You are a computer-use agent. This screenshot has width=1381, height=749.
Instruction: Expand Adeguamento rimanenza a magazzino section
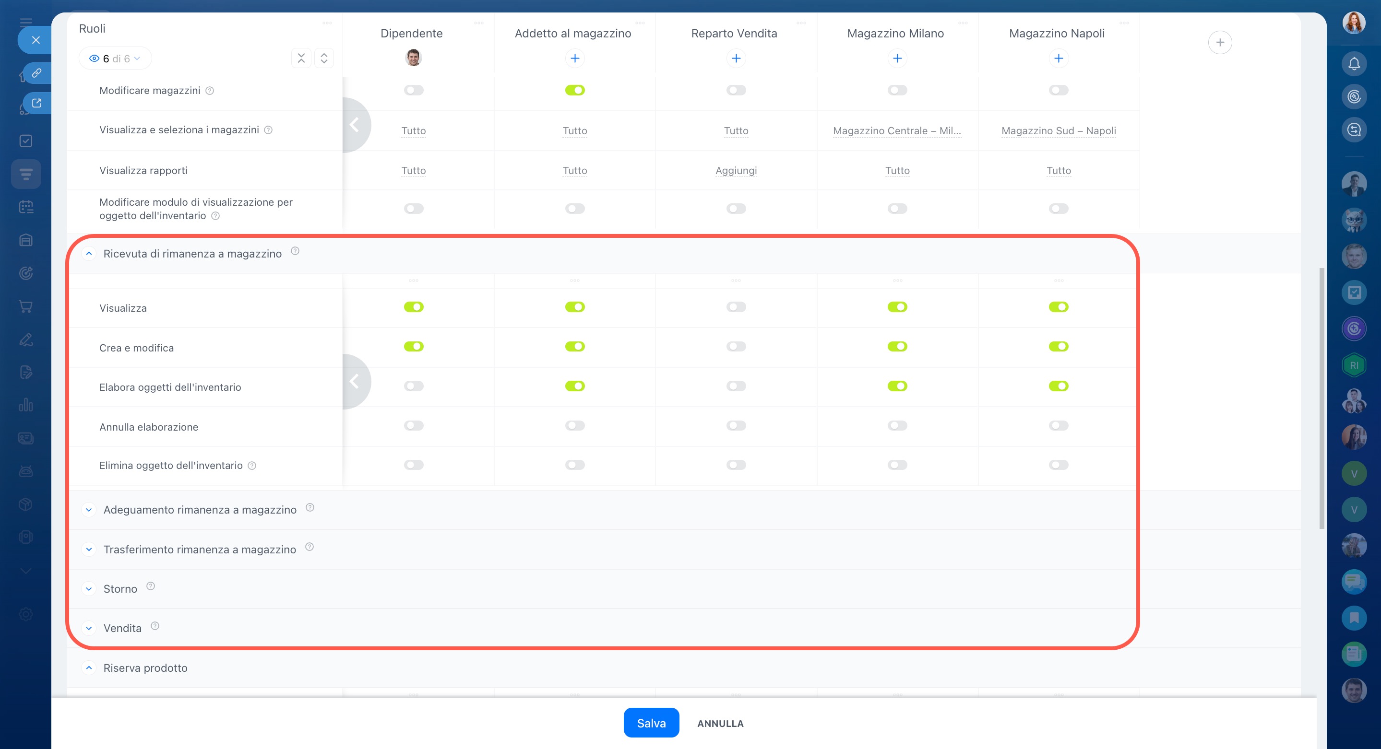tap(89, 510)
